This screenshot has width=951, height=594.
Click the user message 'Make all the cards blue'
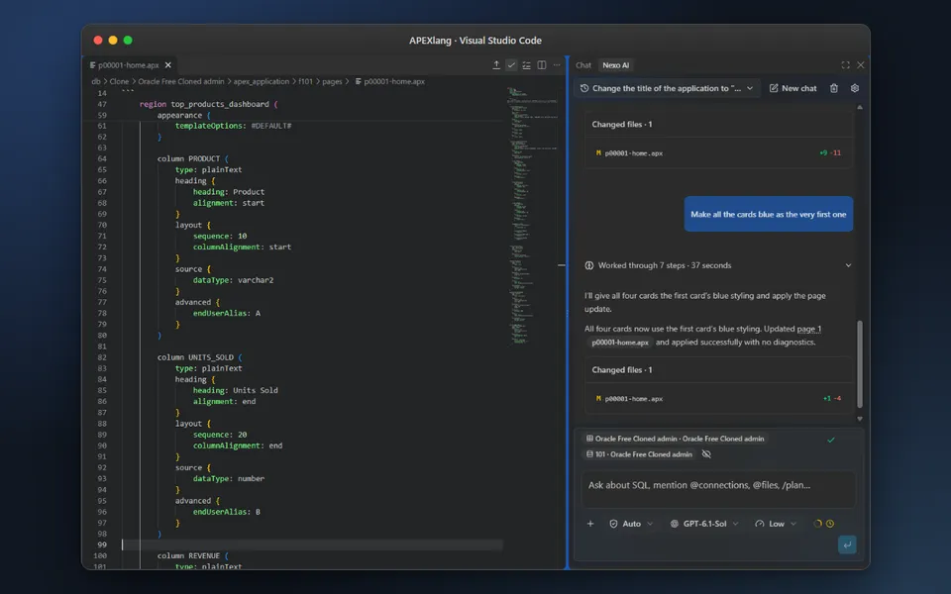(x=769, y=214)
